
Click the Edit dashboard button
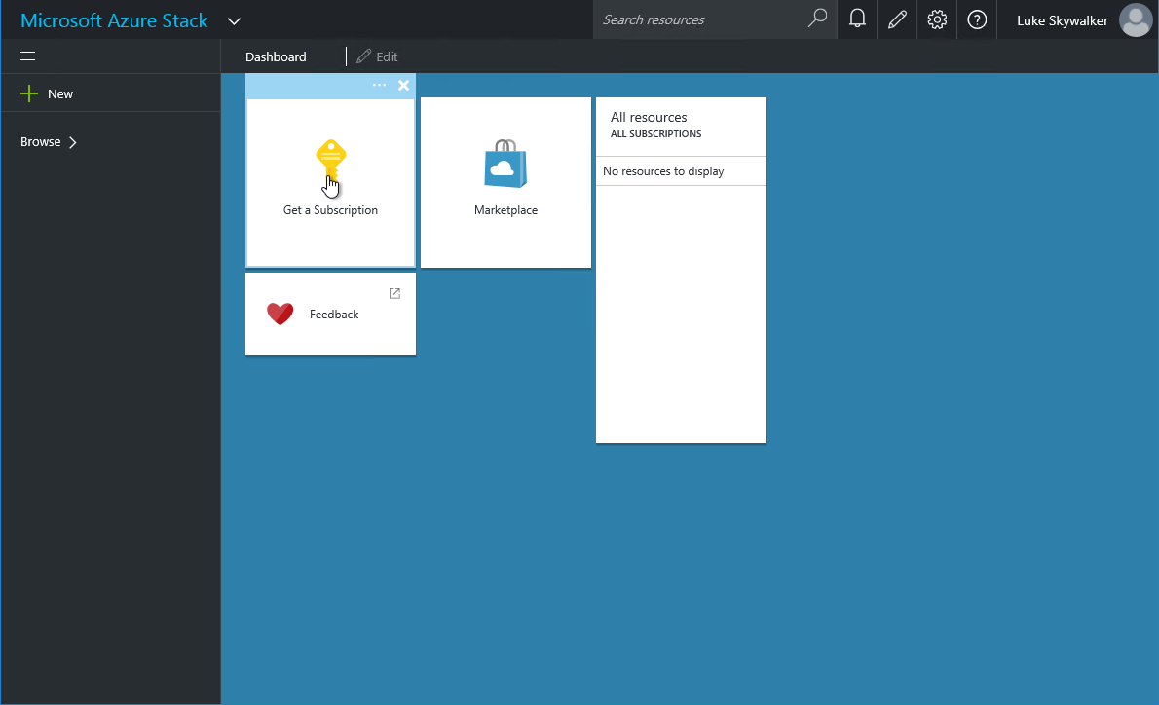377,56
